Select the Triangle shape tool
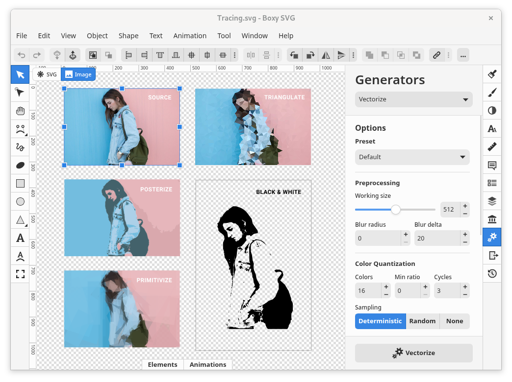The height and width of the screenshot is (382, 512). coord(20,220)
